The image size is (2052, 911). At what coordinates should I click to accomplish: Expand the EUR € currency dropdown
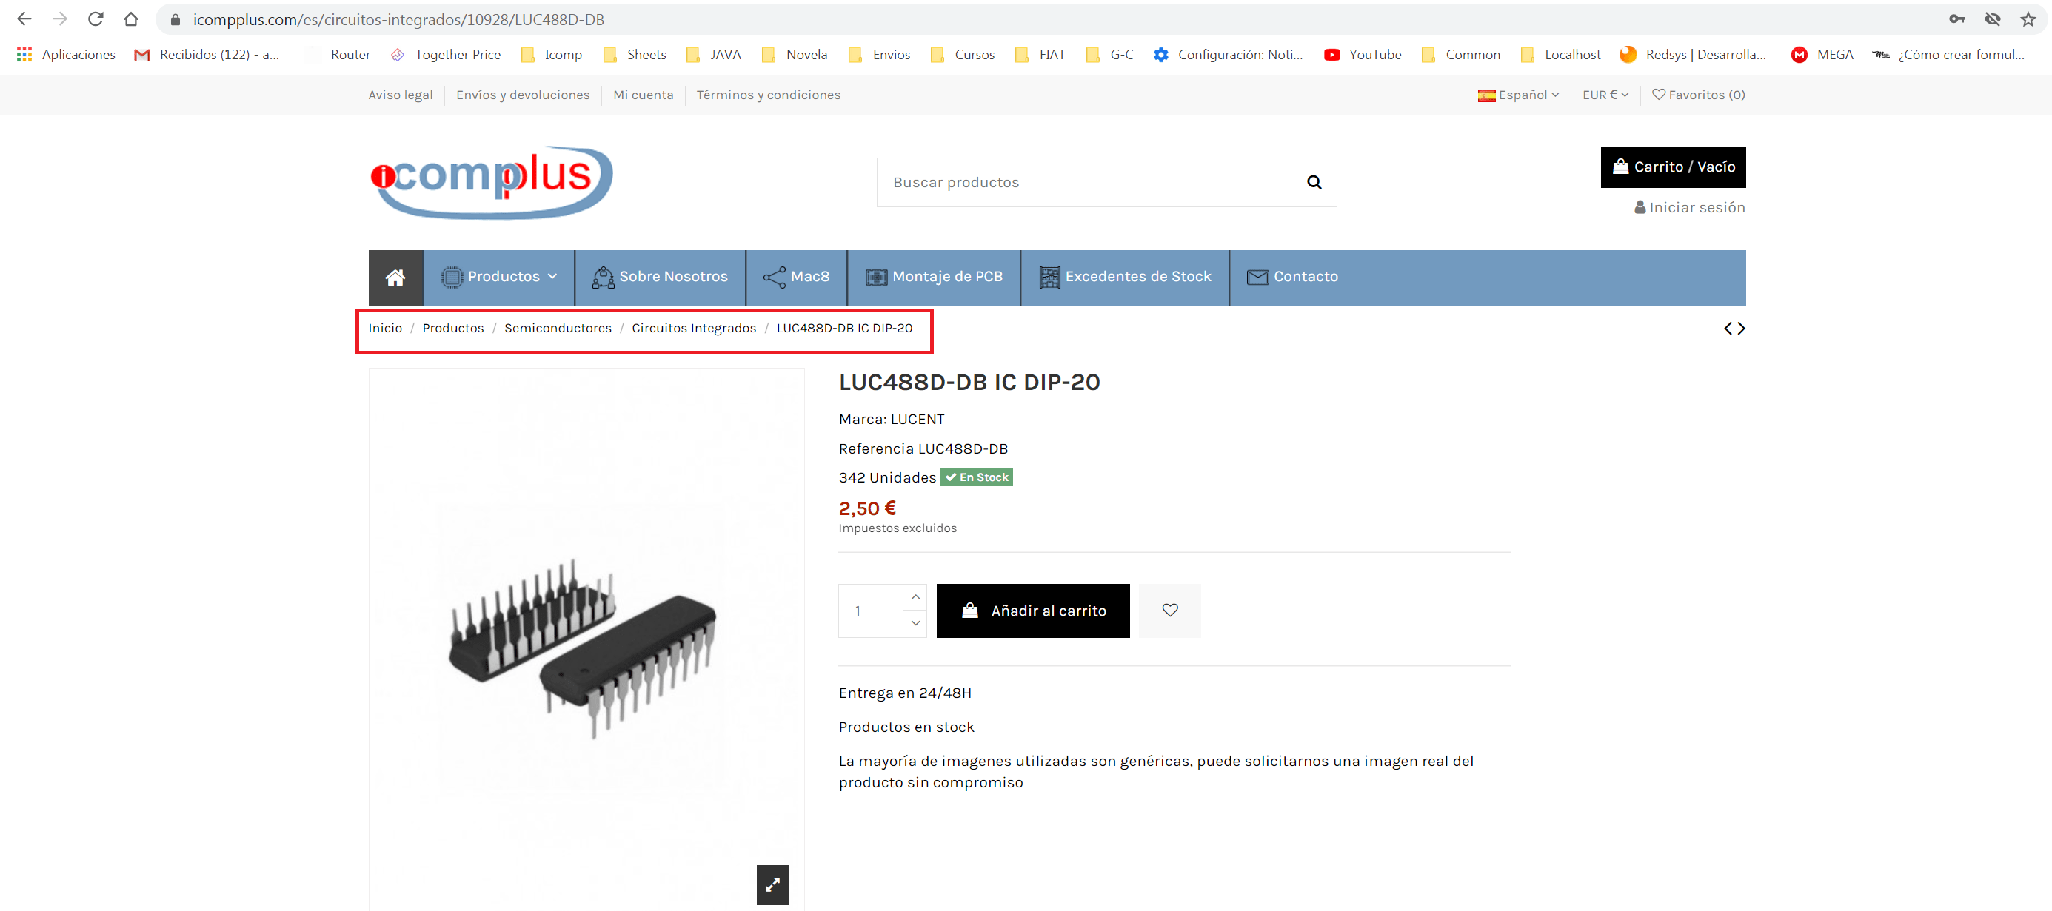(x=1605, y=95)
